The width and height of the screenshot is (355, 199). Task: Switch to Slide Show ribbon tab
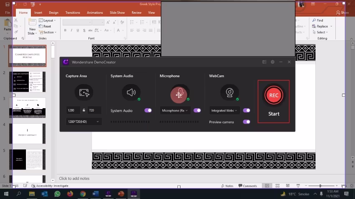117,12
